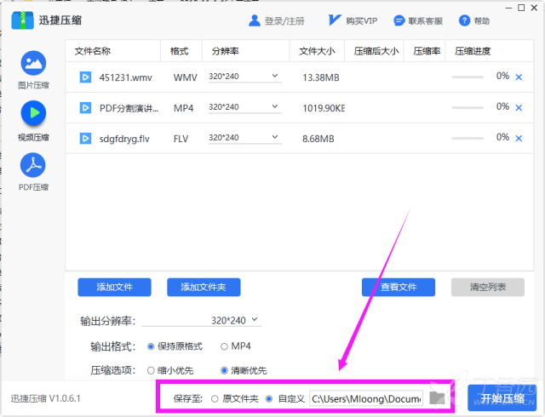Open resolution dropdown for PDF分割演讲 row
The width and height of the screenshot is (545, 417).
point(245,107)
